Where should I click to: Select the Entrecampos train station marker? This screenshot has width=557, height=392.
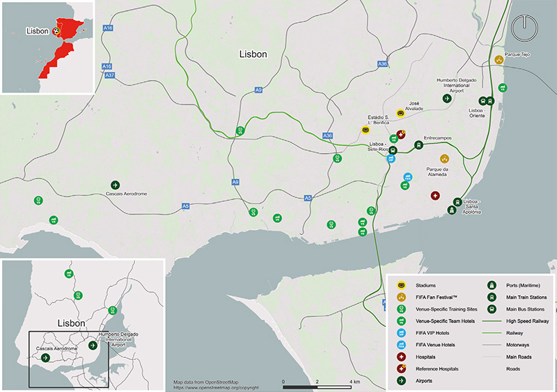click(x=419, y=145)
